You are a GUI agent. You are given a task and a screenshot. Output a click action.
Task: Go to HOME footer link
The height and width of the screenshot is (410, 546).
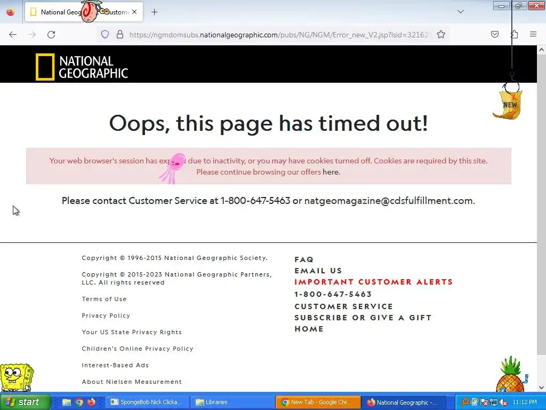pos(309,329)
